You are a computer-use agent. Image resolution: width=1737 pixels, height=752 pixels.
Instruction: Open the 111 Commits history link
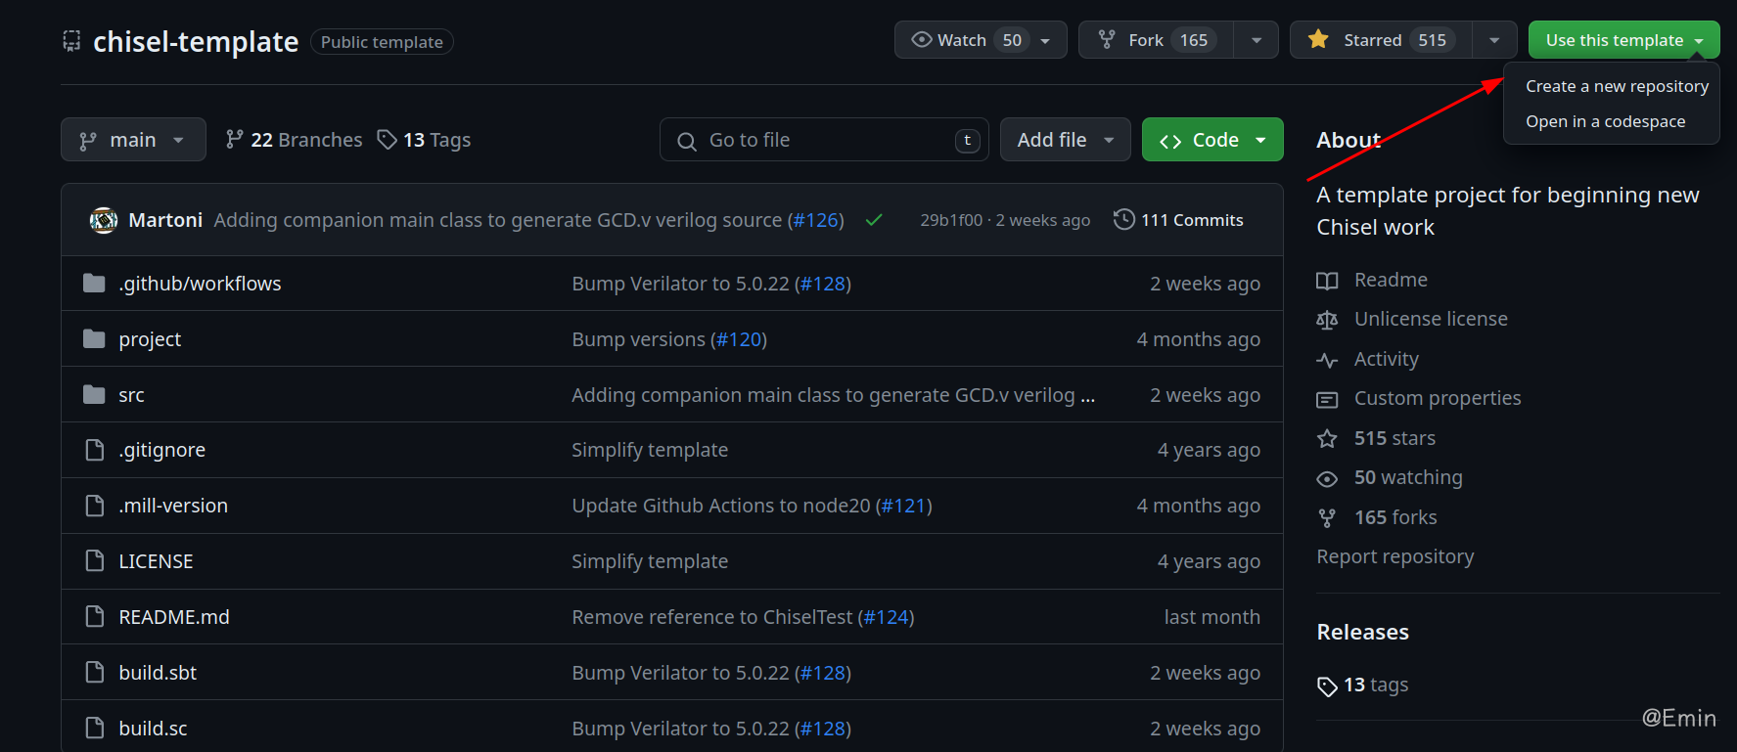[1178, 220]
